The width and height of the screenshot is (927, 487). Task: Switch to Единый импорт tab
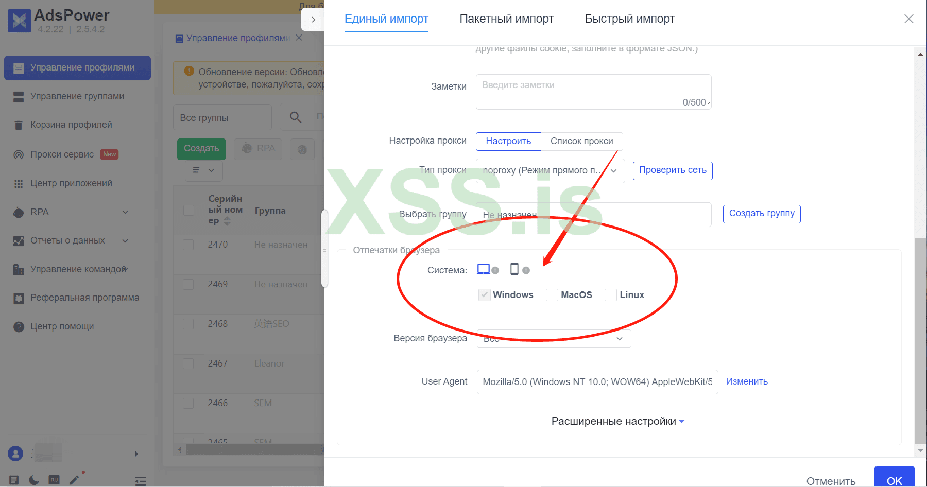[x=386, y=19]
